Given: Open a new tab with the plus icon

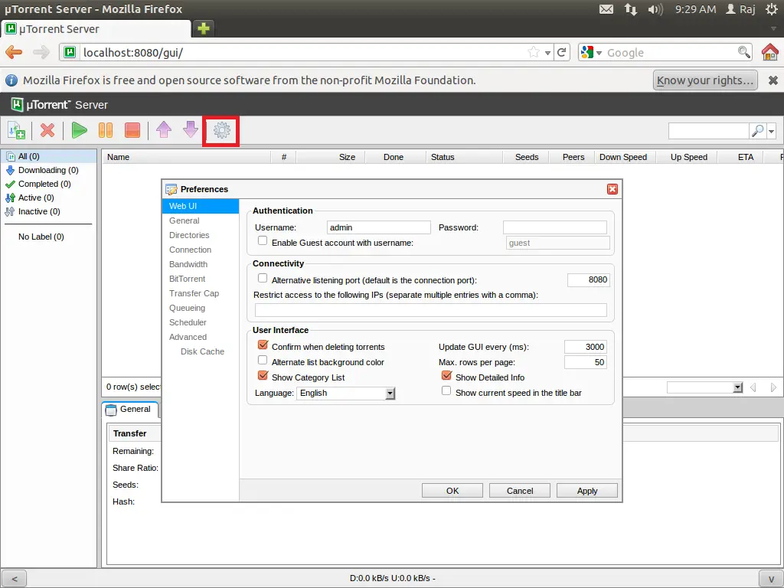Looking at the screenshot, I should click(203, 28).
